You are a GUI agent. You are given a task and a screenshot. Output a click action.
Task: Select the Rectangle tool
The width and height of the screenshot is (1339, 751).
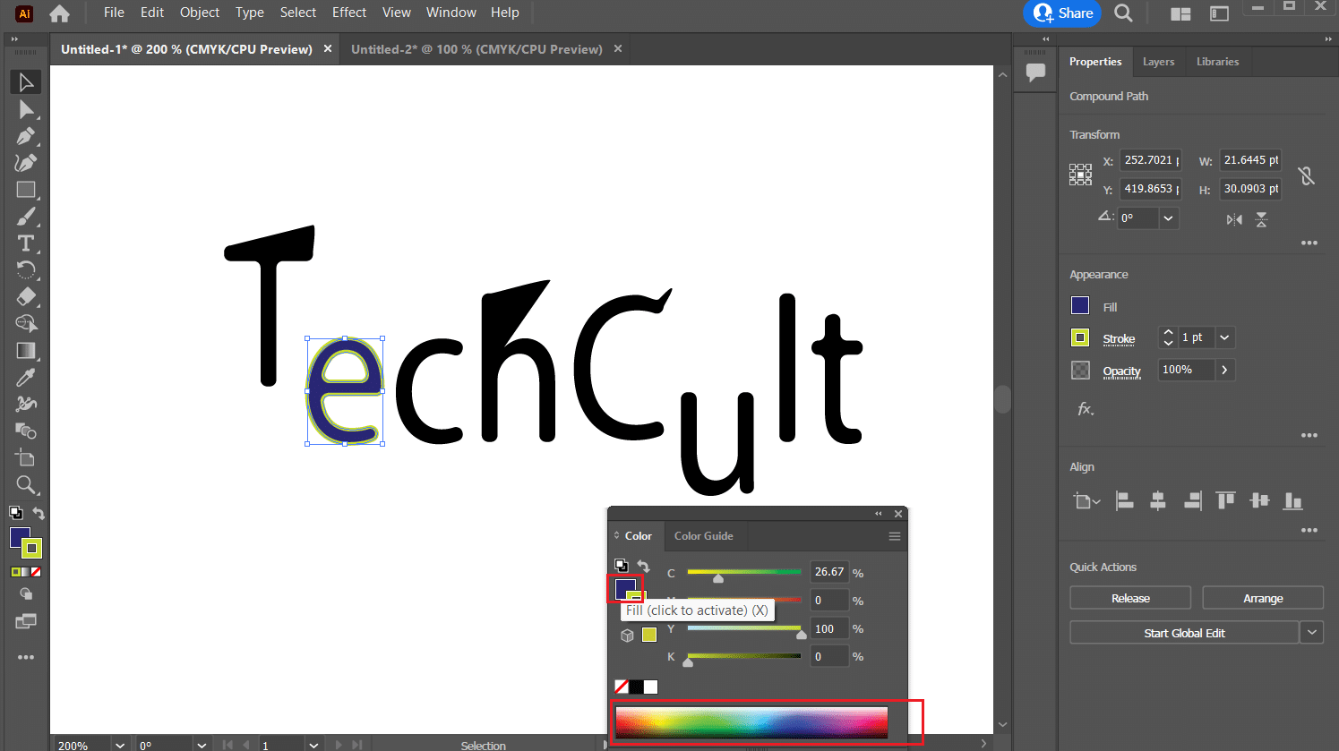pyautogui.click(x=25, y=189)
